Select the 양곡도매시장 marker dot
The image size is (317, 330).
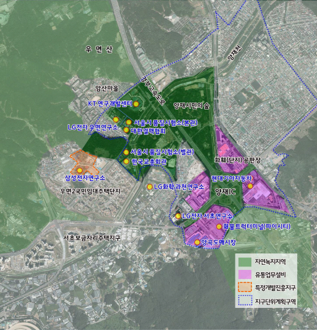click(197, 242)
